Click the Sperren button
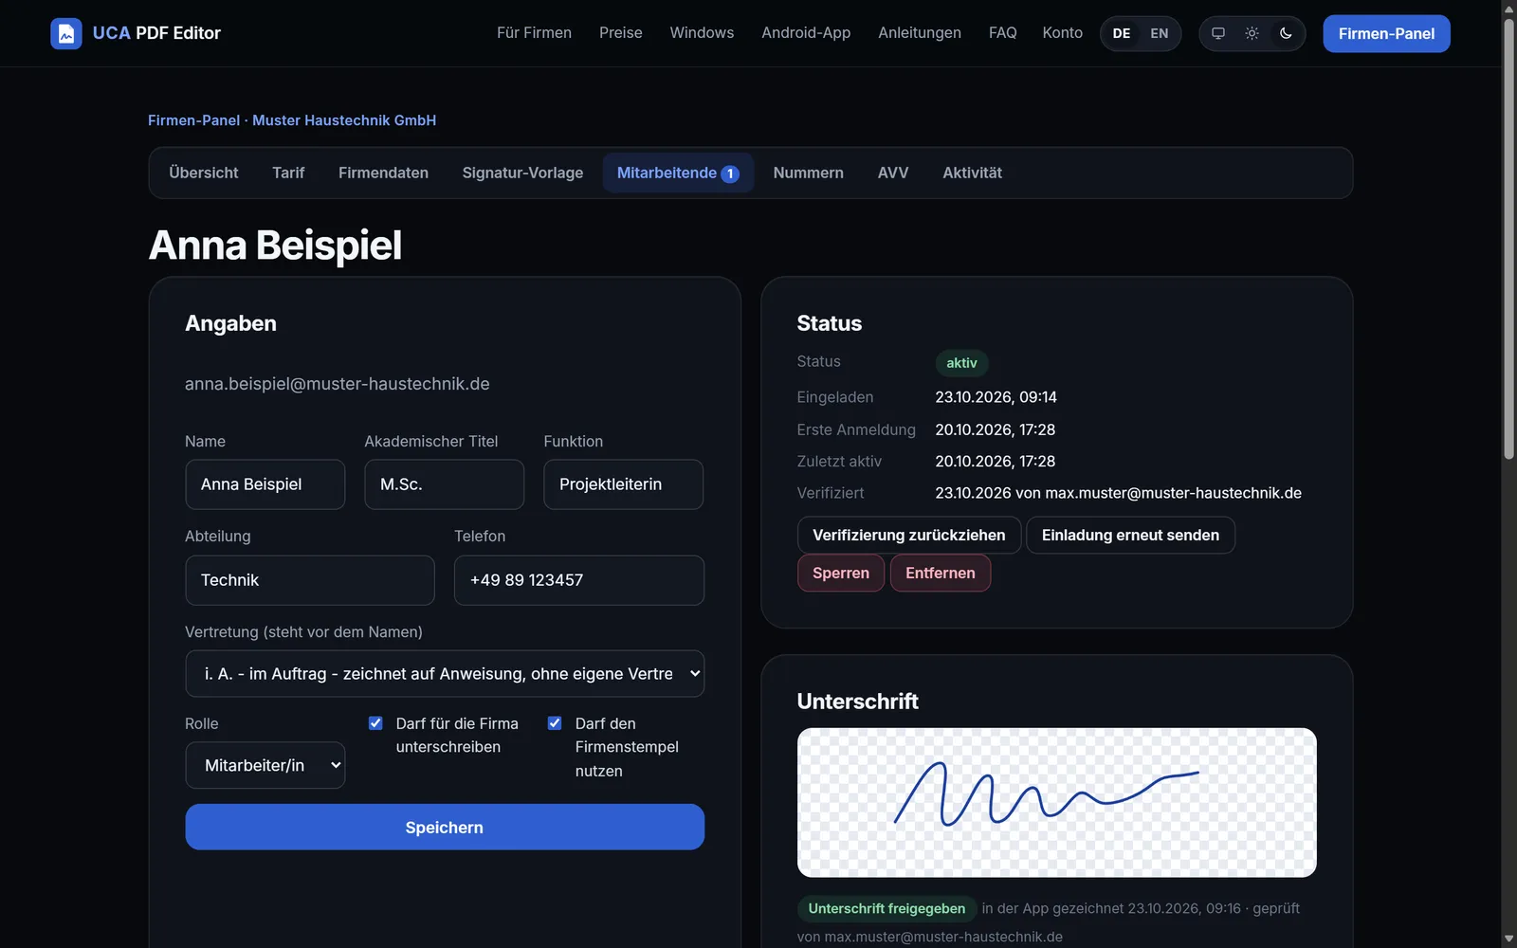 tap(841, 574)
